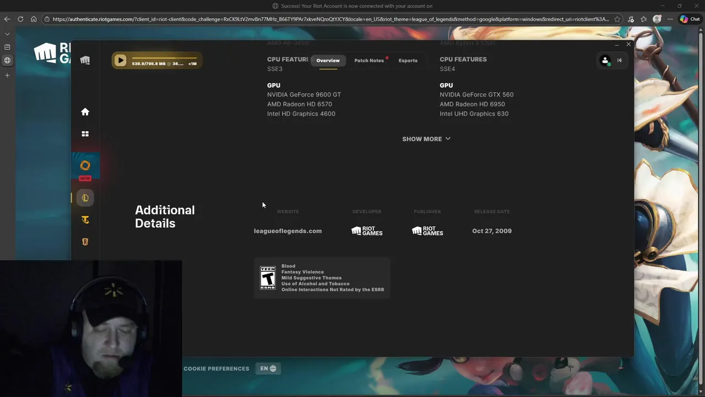Click the browser address bar URL
This screenshot has width=705, height=397.
tap(330, 19)
